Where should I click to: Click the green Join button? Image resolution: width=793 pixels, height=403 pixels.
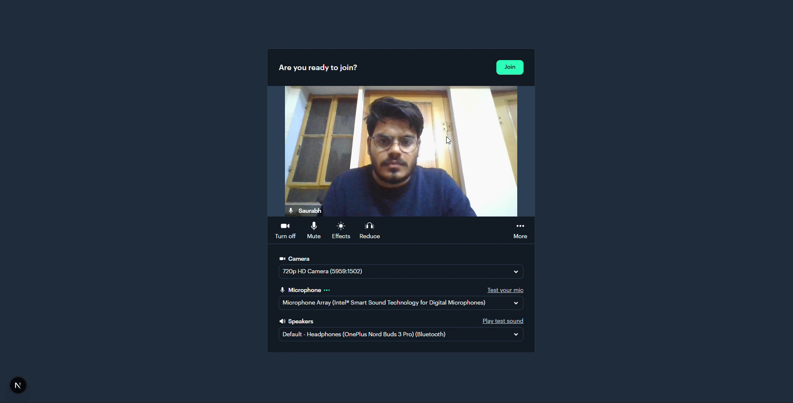point(510,67)
